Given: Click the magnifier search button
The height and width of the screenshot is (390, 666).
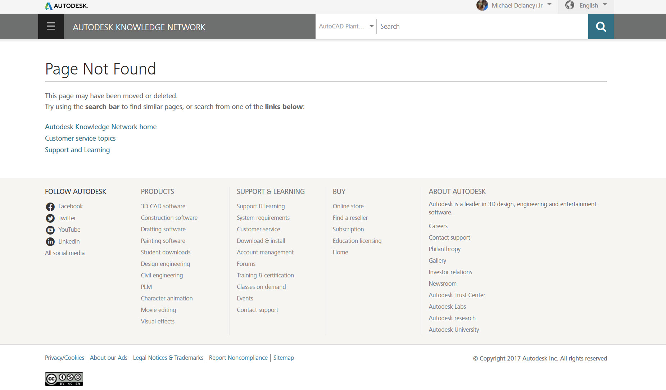Looking at the screenshot, I should coord(601,26).
